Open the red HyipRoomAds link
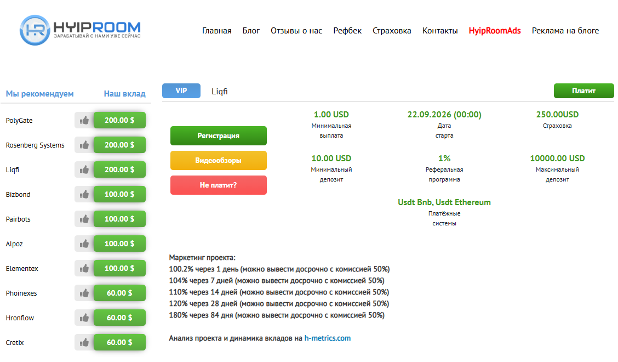This screenshot has height=362, width=618. coord(495,31)
